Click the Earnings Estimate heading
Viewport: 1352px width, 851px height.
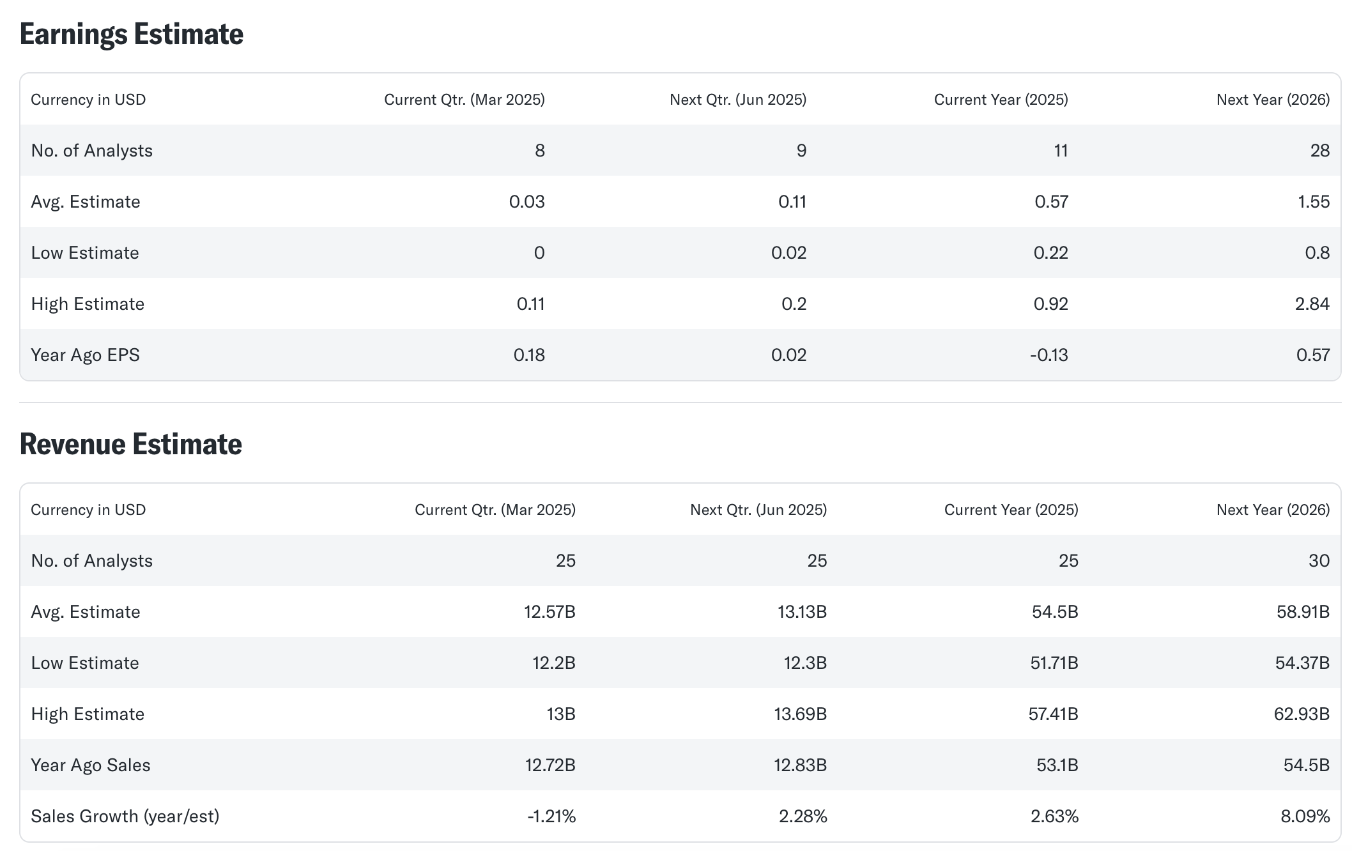coord(131,34)
